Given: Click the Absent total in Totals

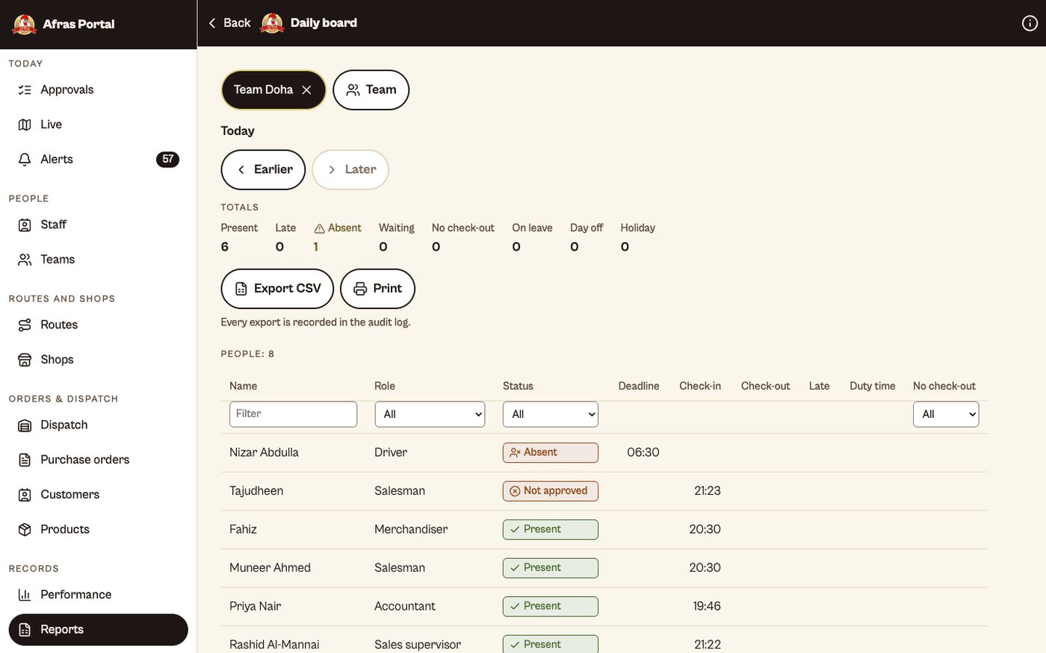Looking at the screenshot, I should tap(337, 237).
